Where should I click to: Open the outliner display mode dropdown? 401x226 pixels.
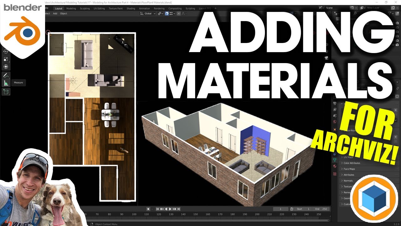336,13
